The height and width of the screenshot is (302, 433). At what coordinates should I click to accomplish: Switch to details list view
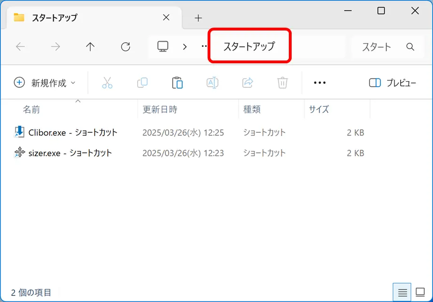point(402,292)
